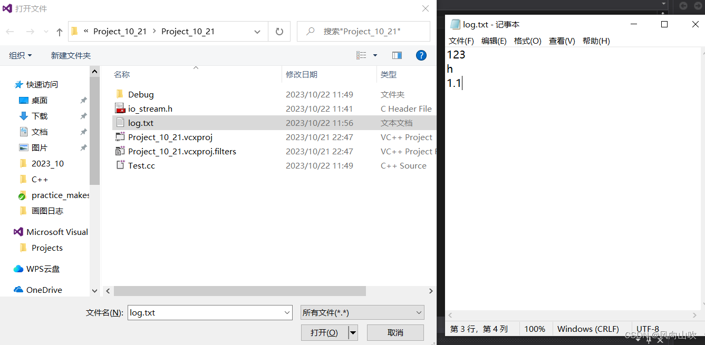The height and width of the screenshot is (345, 705).
Task: Open the C++ folder in navigation pane
Action: [40, 179]
